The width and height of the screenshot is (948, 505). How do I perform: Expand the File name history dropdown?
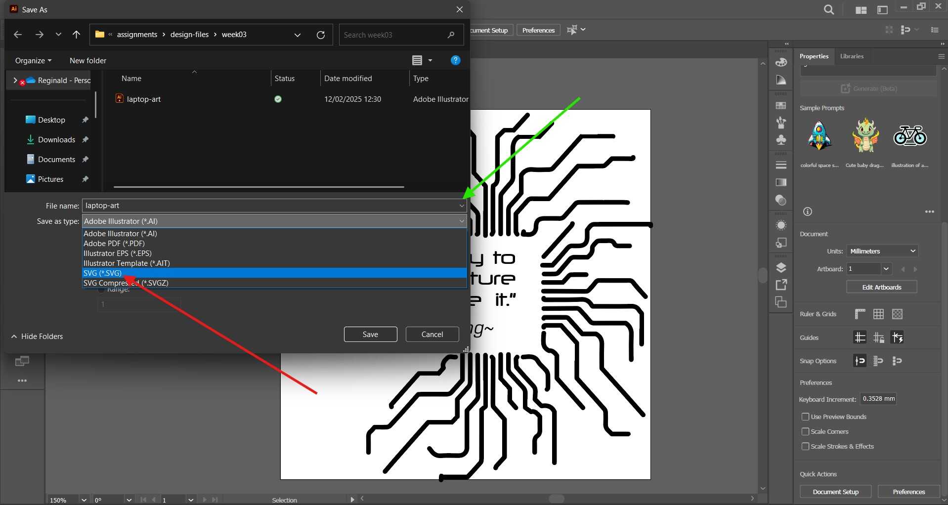(x=462, y=206)
